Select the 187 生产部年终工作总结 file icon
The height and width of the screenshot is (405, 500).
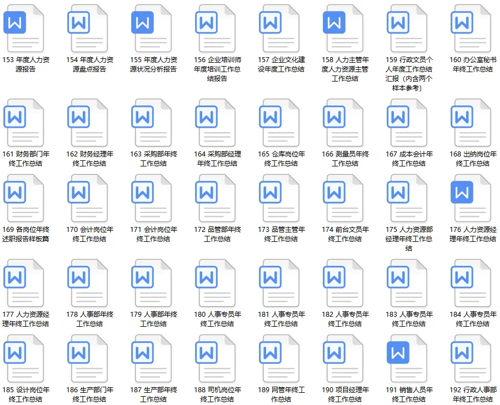152,358
